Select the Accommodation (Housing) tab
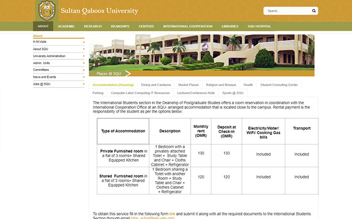 tap(113, 85)
